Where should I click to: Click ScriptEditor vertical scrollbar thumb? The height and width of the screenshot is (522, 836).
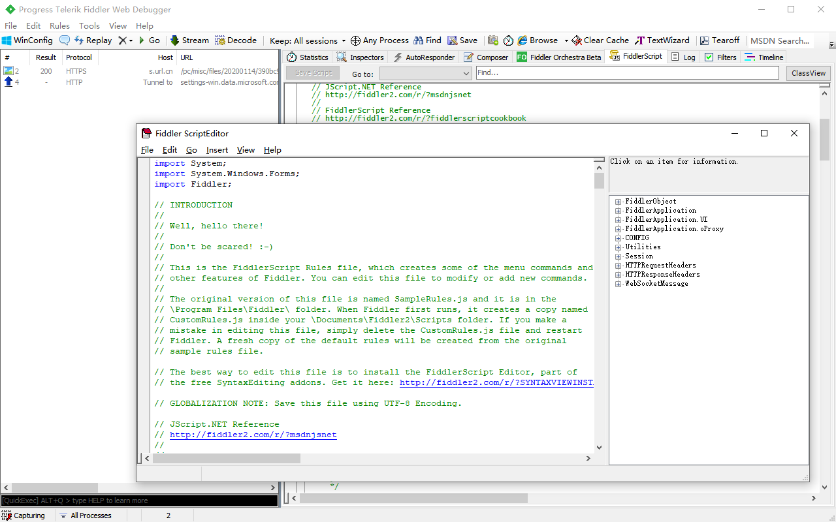click(599, 180)
